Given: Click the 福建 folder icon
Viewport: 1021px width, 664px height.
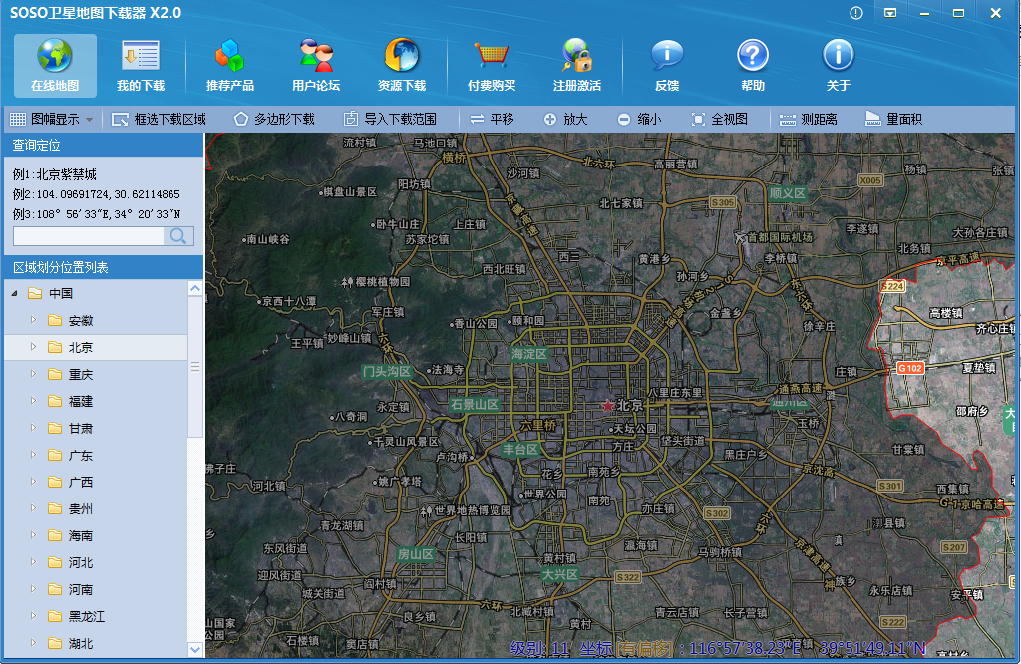Looking at the screenshot, I should (x=55, y=401).
